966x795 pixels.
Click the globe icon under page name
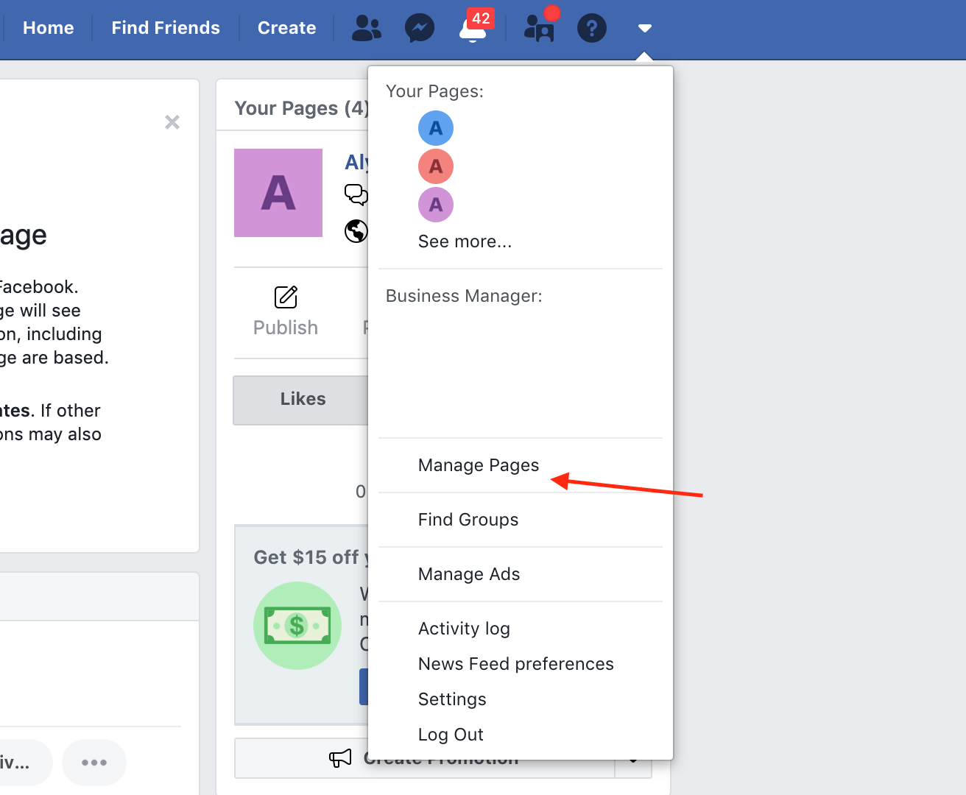(x=356, y=231)
